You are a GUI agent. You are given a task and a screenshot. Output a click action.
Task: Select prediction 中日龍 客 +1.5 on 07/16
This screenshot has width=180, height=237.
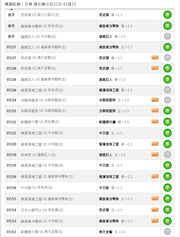click(111, 188)
